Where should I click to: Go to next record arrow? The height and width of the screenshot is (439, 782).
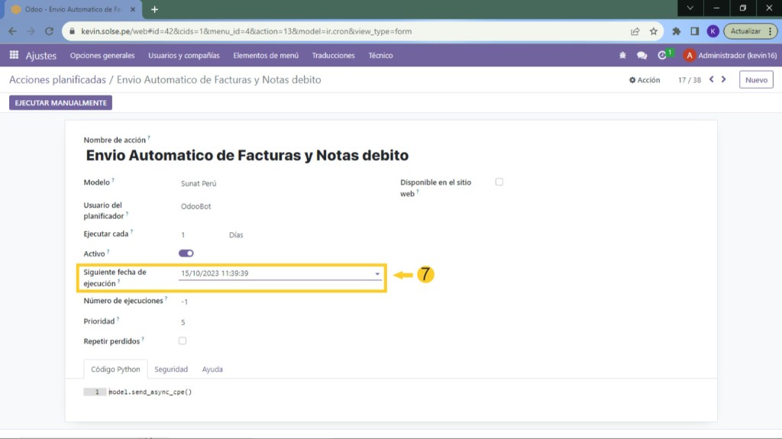(x=724, y=79)
